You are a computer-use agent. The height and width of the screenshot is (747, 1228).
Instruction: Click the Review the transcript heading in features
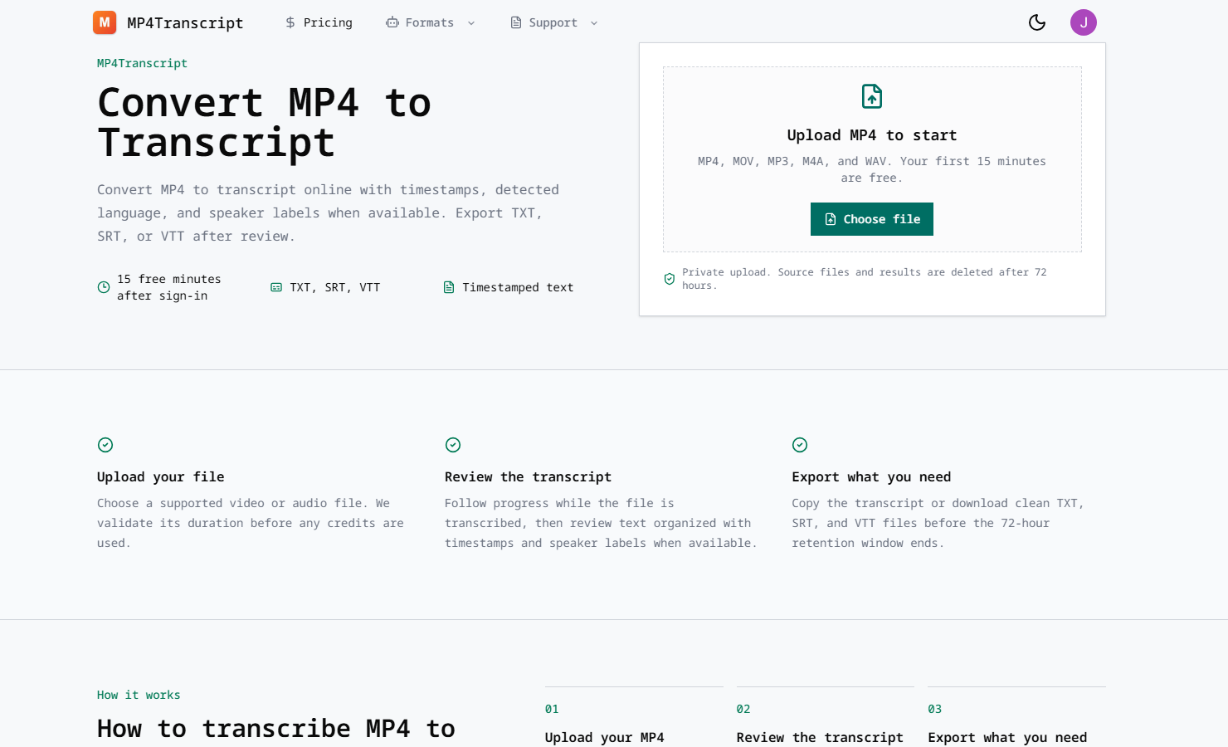[528, 476]
